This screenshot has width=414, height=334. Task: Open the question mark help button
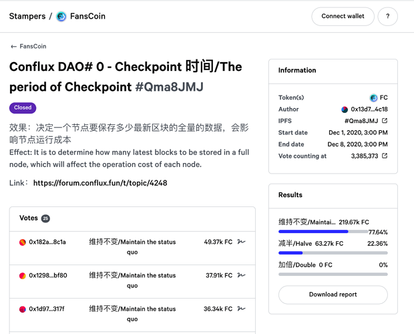(387, 17)
